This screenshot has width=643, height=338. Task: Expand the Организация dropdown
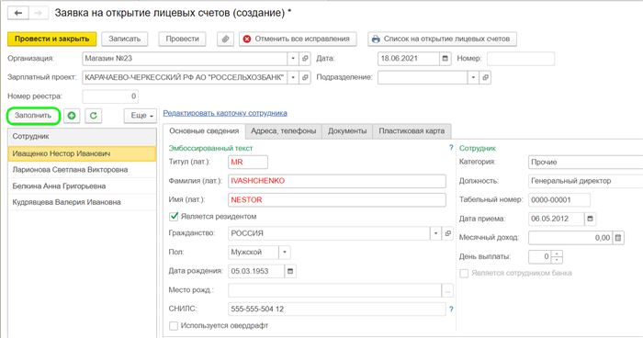(x=293, y=58)
